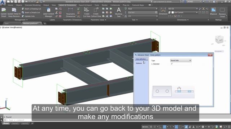
Task: Open the Home ribbon tab
Action: [x=10, y=5]
